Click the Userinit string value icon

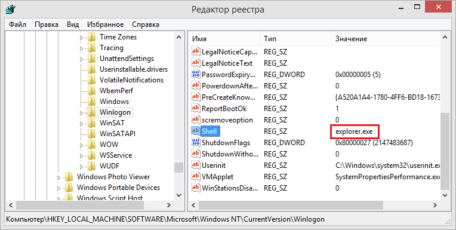point(195,165)
